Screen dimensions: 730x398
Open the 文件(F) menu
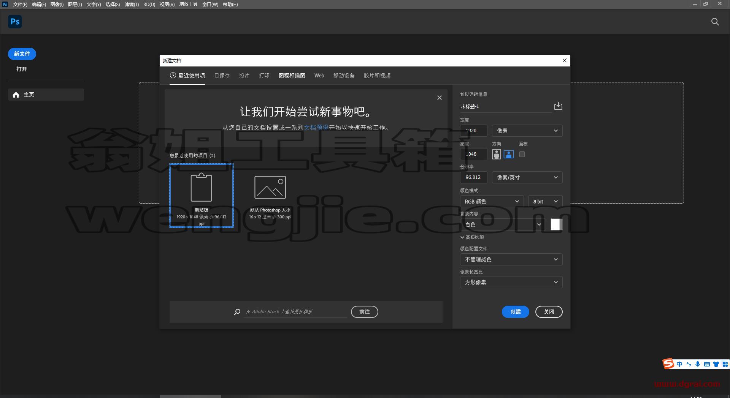point(20,5)
